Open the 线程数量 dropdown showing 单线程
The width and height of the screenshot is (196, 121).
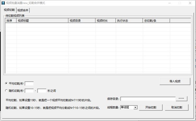[129, 107]
